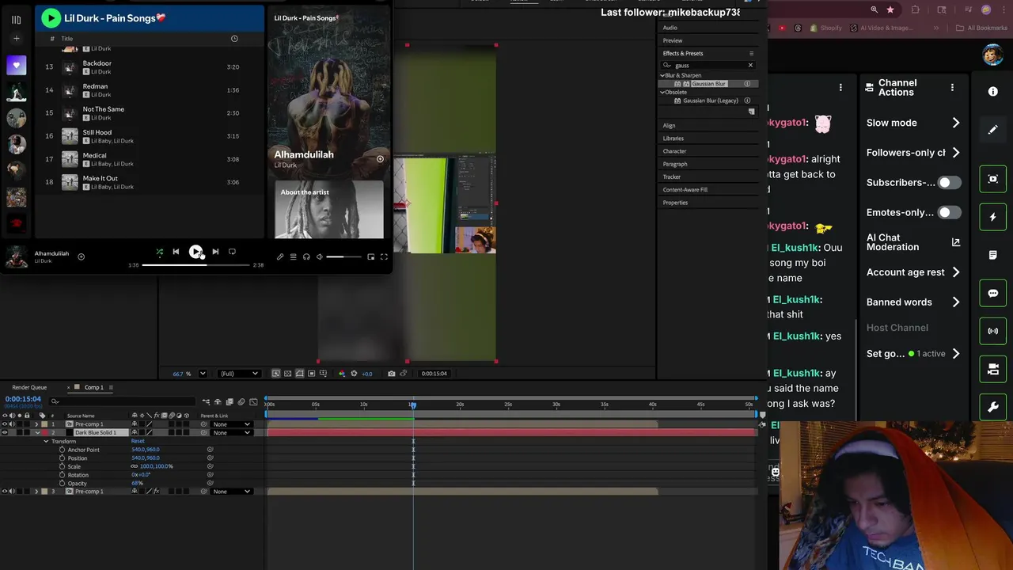
Task: Select the Backdoor track row
Action: tap(150, 67)
